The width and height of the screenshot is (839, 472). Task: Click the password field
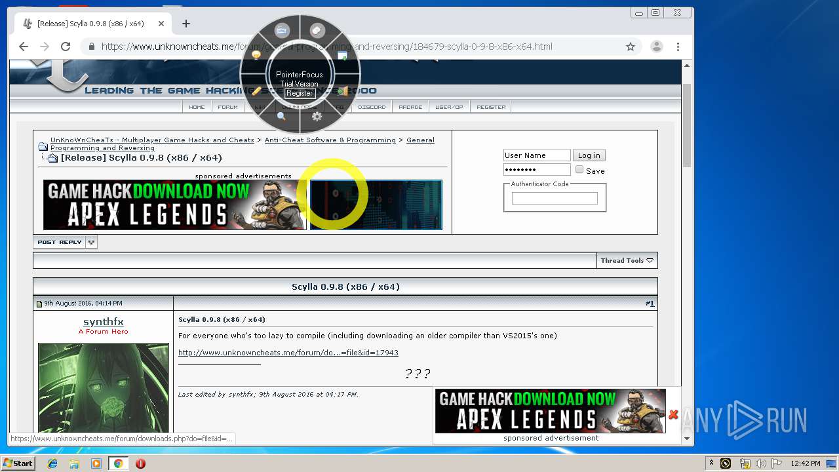point(537,170)
